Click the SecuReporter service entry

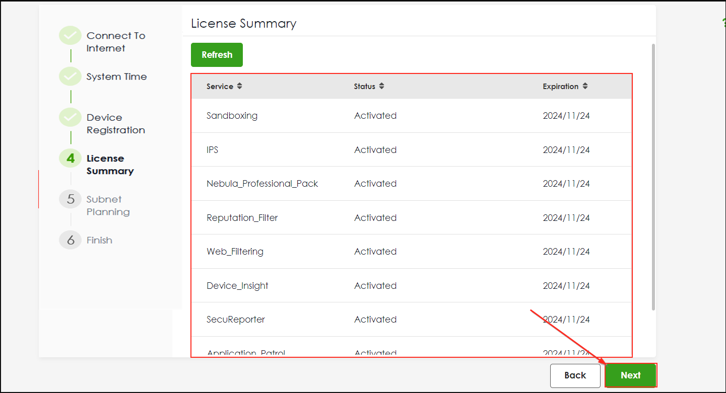point(235,320)
